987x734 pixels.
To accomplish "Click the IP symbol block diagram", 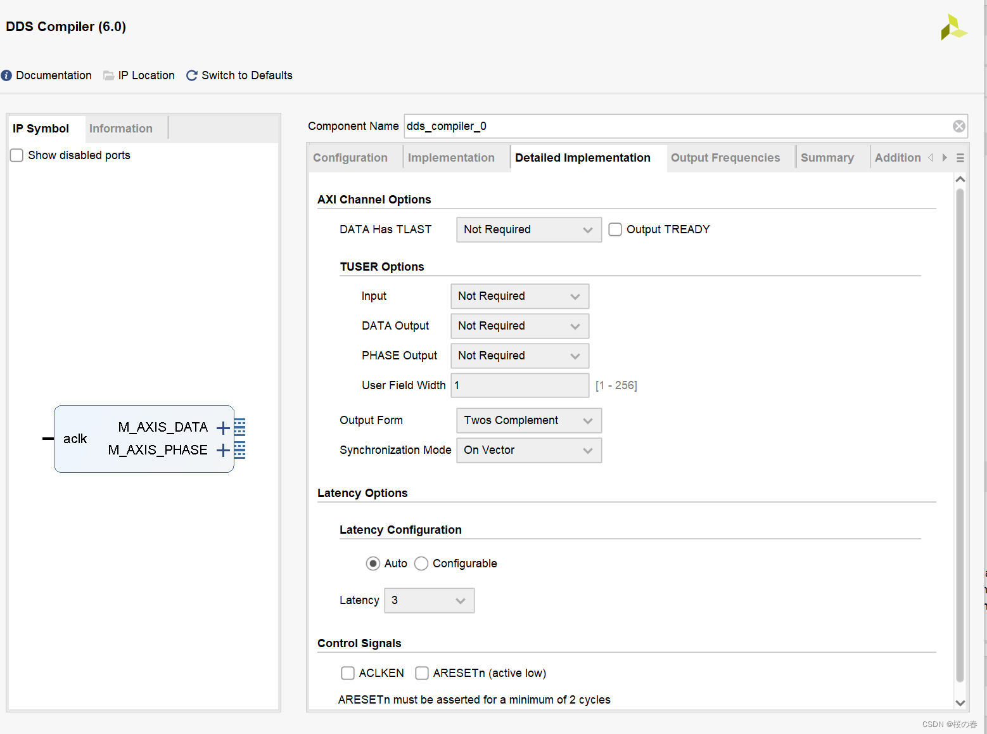I will [x=144, y=439].
